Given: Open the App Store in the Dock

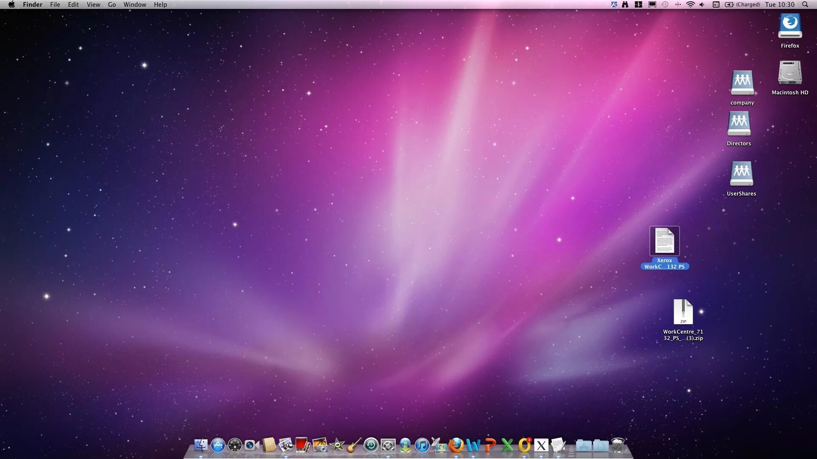Looking at the screenshot, I should click(218, 445).
